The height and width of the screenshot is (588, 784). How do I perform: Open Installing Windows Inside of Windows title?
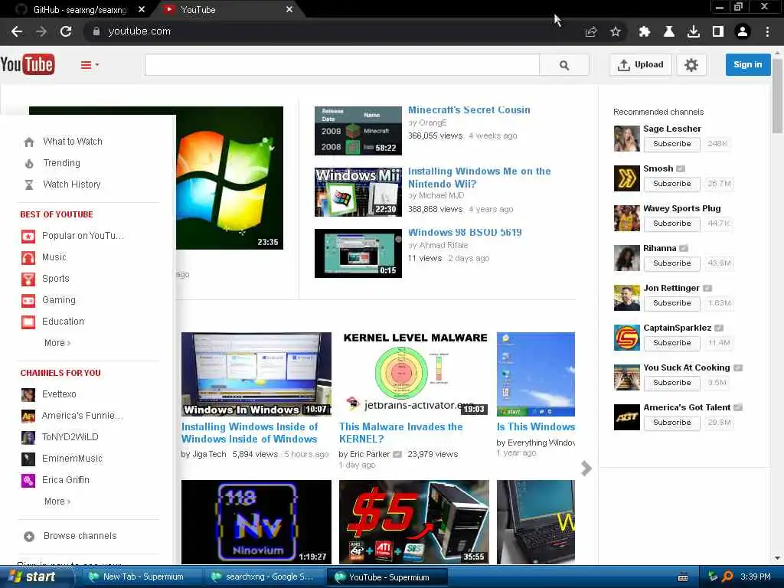250,433
